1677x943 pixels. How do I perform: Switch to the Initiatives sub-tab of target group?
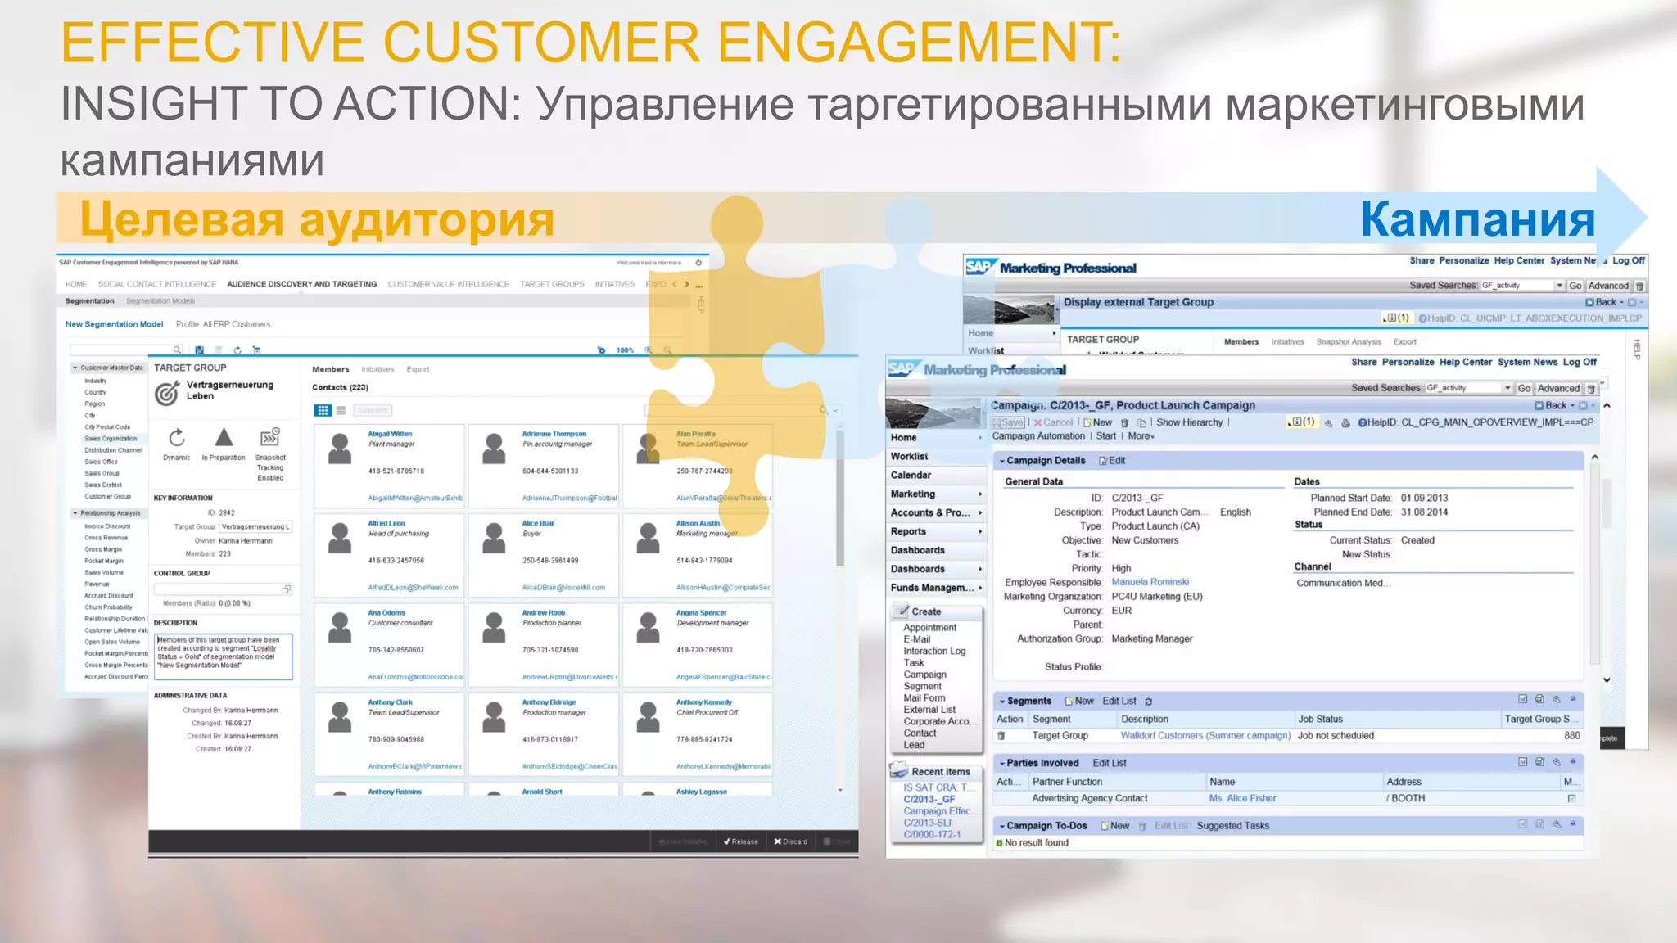(x=377, y=370)
